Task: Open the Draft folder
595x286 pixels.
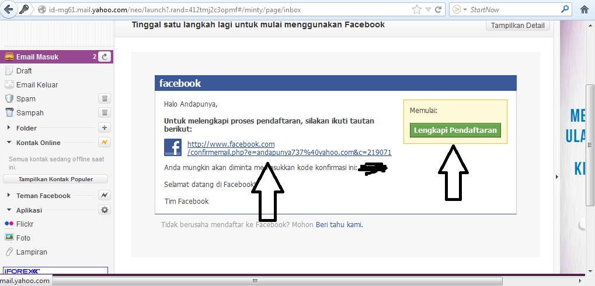Action: coord(24,70)
